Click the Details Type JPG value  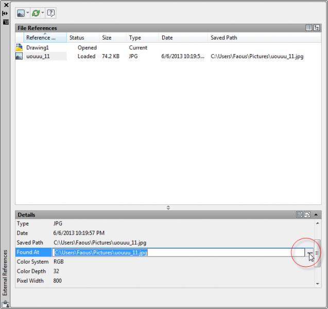pyautogui.click(x=58, y=224)
